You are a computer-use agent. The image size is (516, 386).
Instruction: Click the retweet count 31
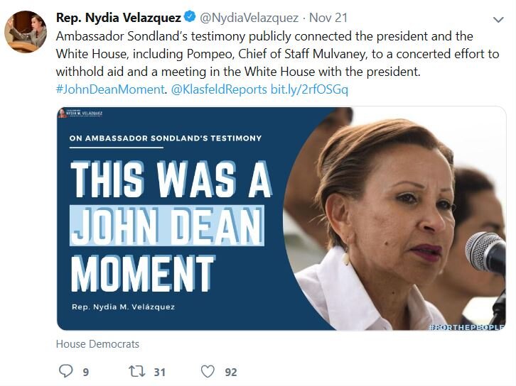pos(159,372)
